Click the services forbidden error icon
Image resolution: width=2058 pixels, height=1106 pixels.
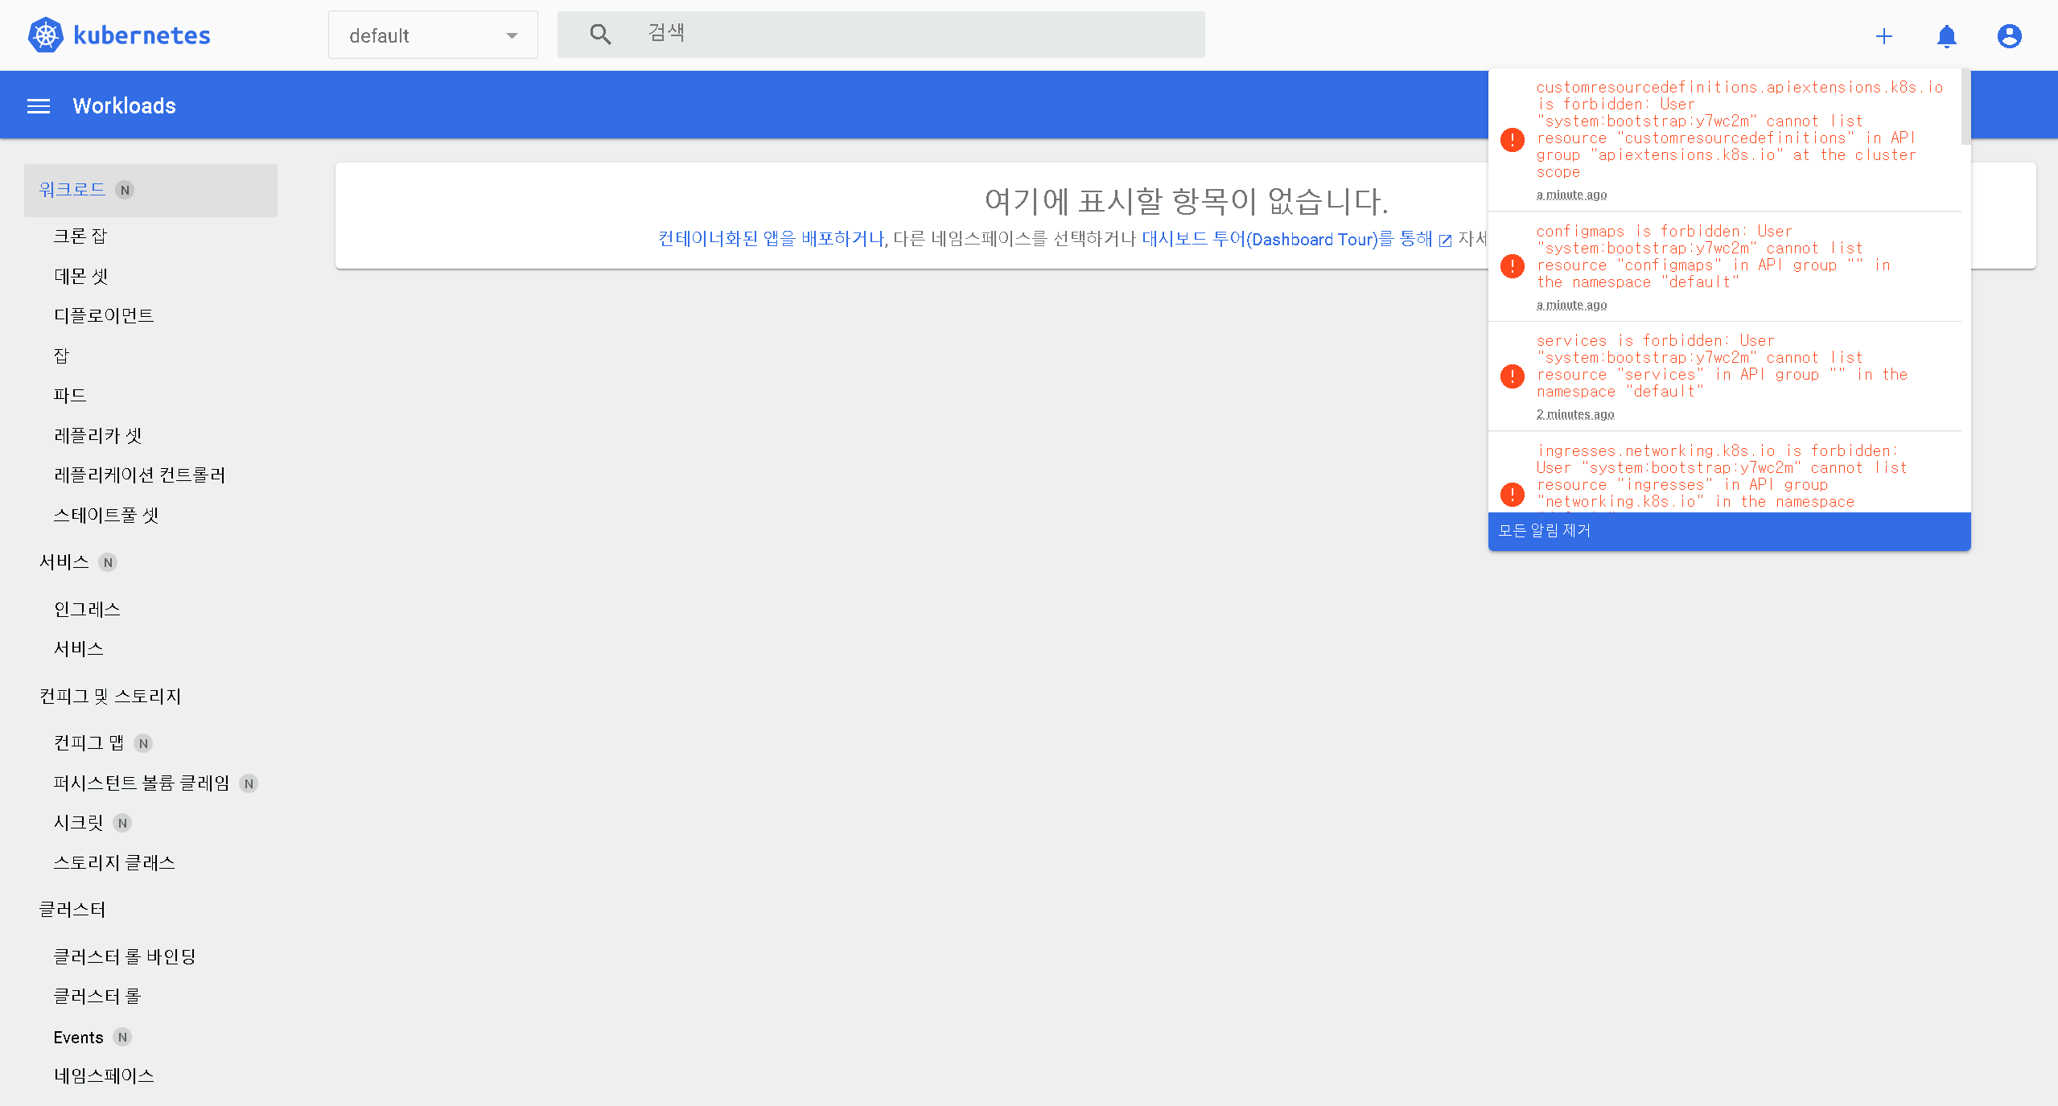coord(1513,376)
